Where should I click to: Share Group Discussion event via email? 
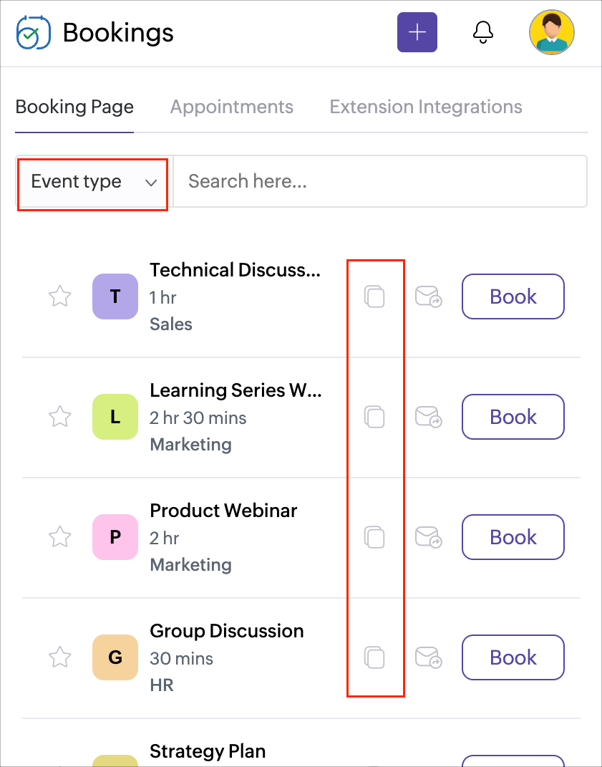pos(428,657)
